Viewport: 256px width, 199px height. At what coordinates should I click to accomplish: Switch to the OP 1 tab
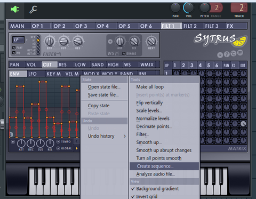[41, 26]
